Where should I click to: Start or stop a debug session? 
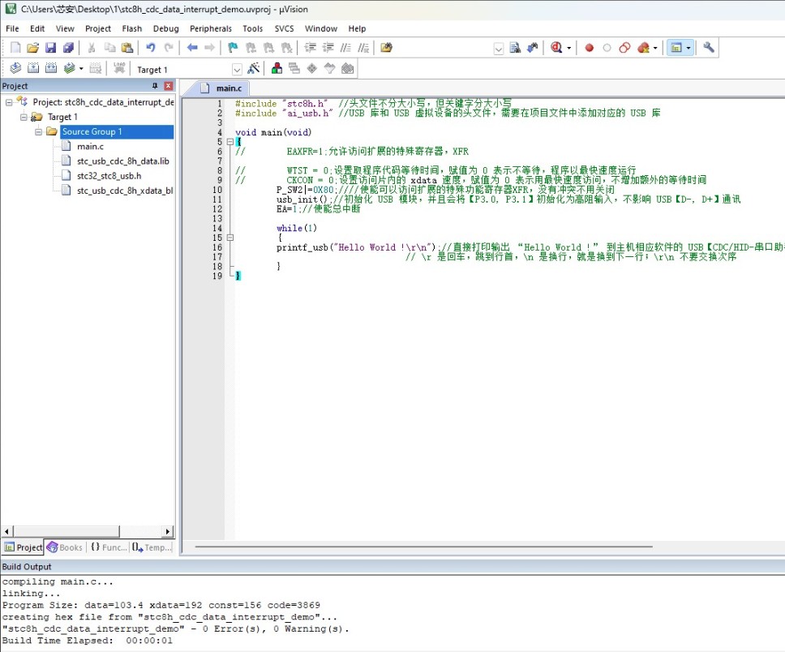[556, 48]
